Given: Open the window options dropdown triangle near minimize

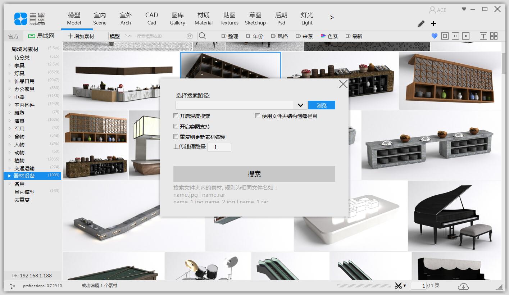Looking at the screenshot, I should [x=464, y=9].
